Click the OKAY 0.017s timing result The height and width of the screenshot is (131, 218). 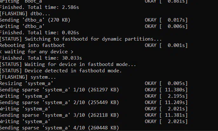[x=166, y=20]
